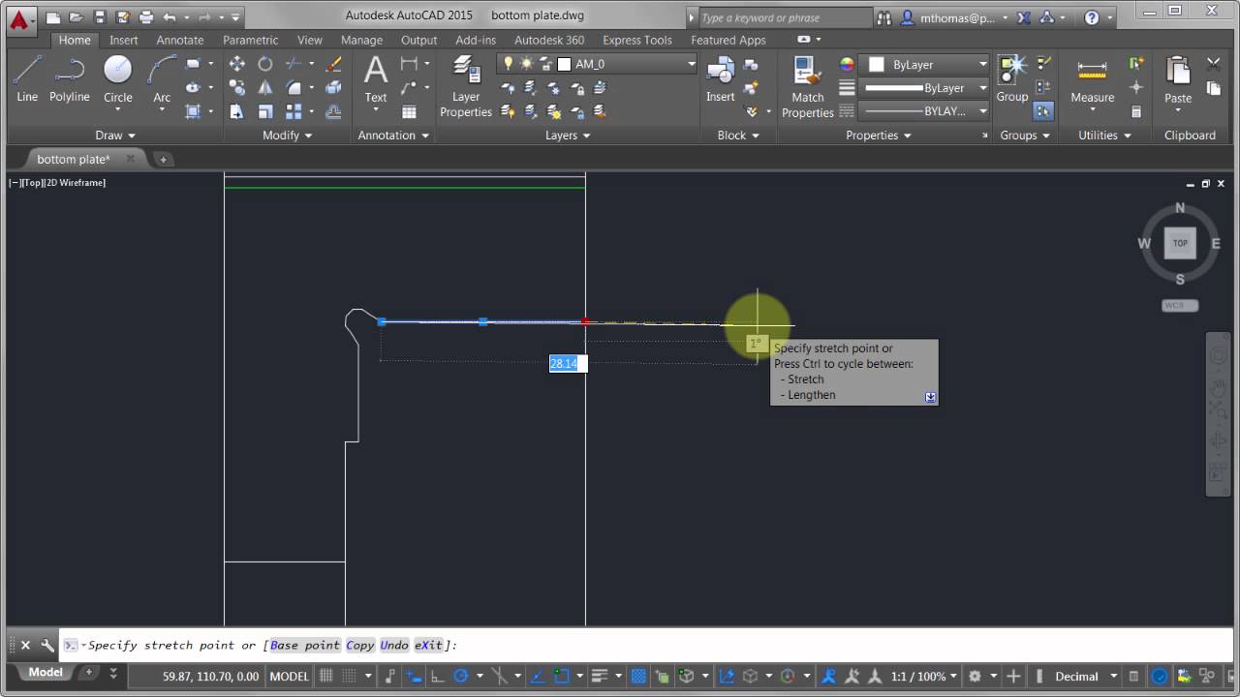Click the Insert block button
This screenshot has height=697, width=1240.
[x=720, y=78]
